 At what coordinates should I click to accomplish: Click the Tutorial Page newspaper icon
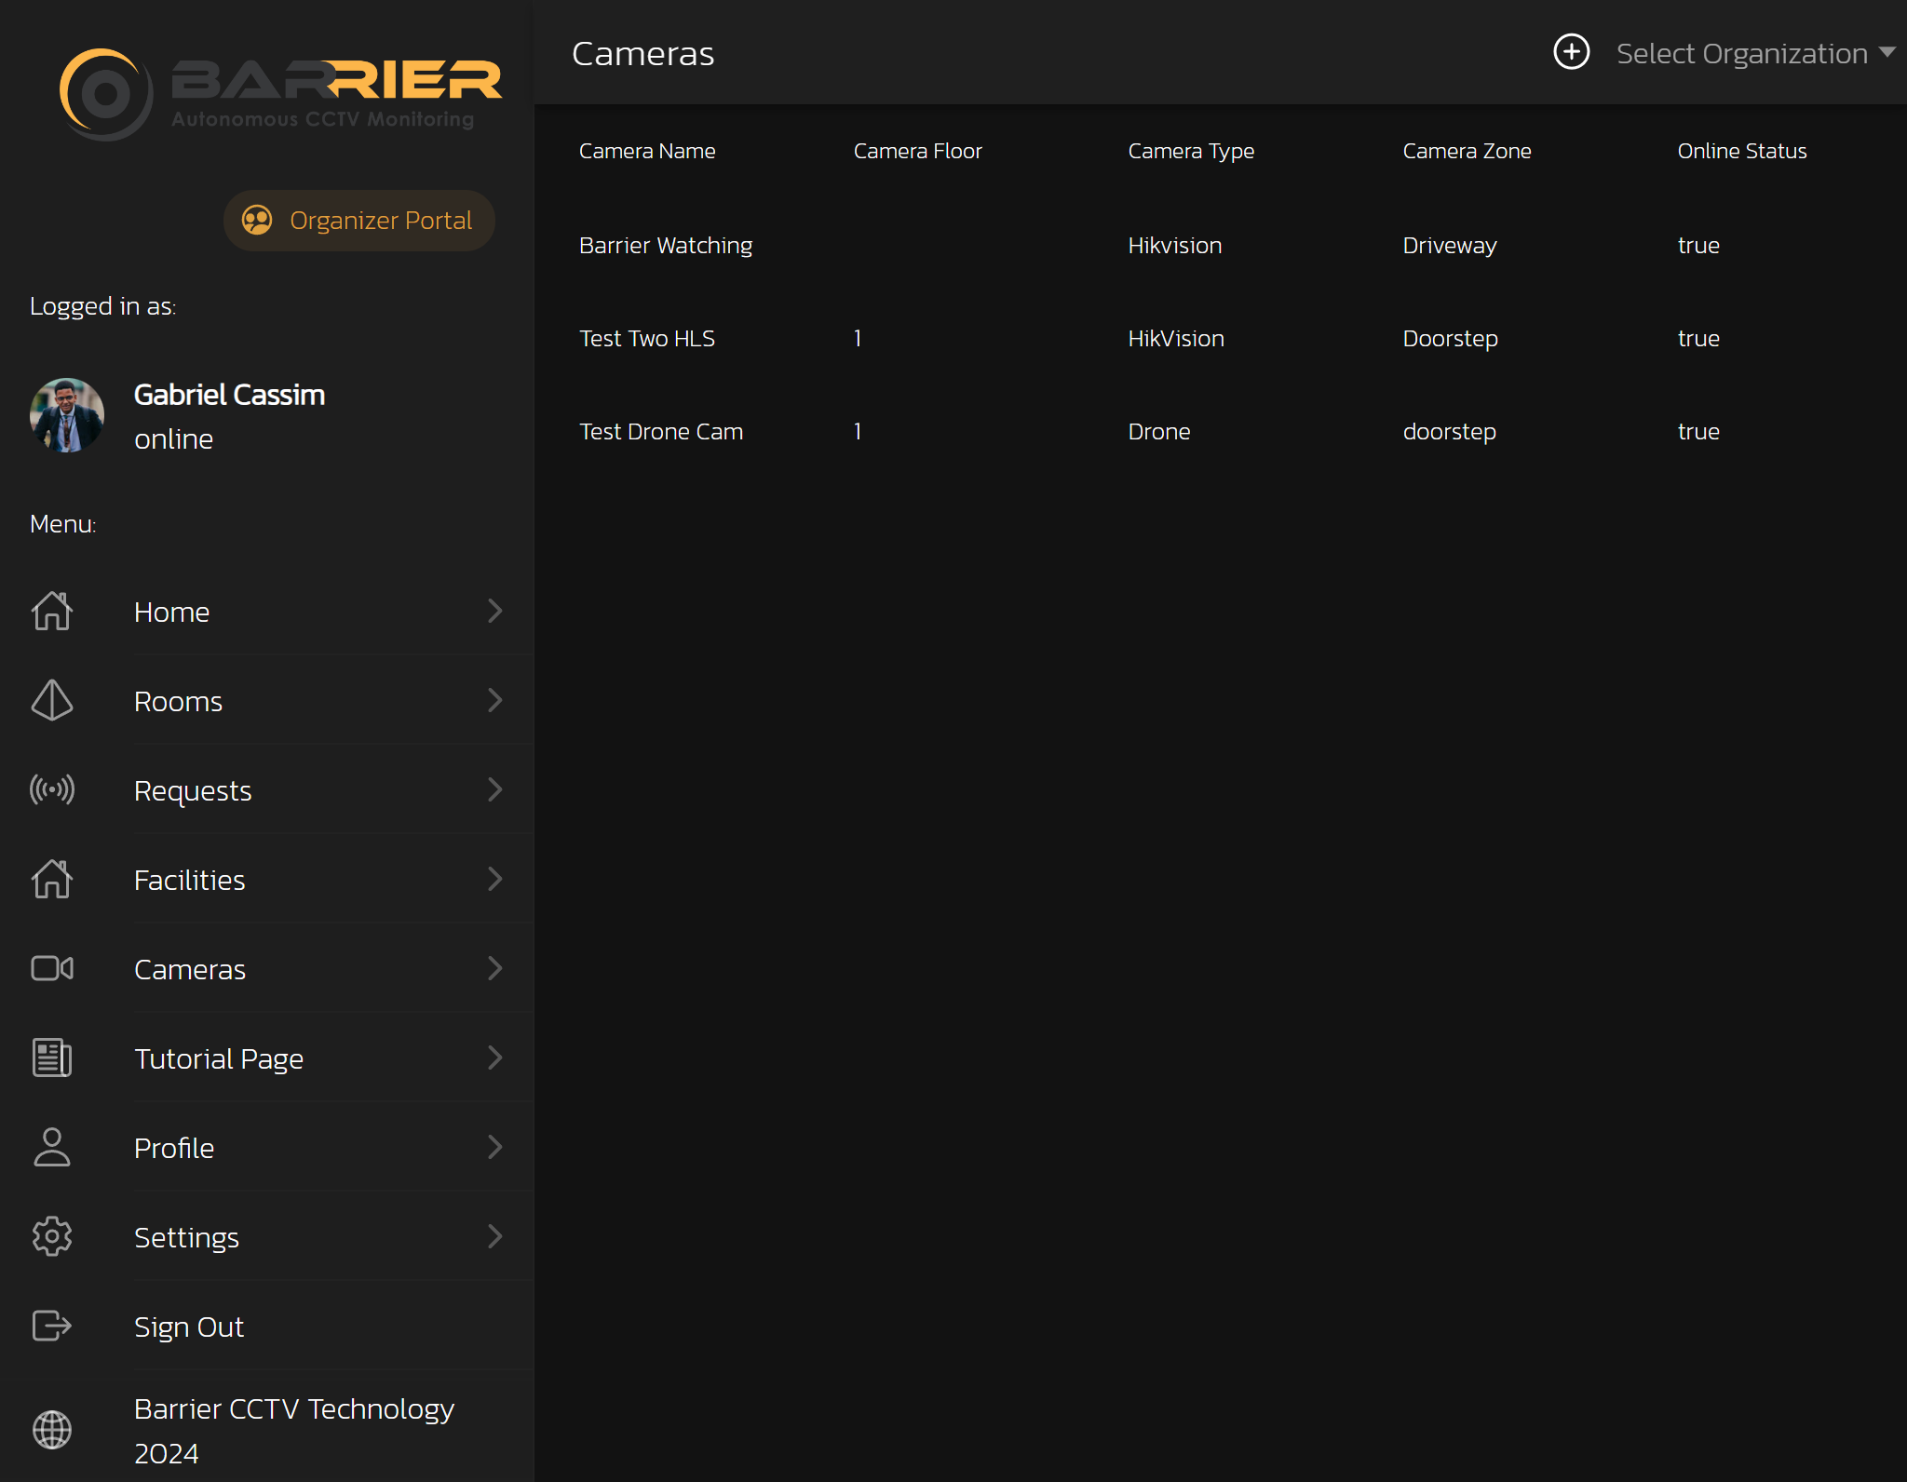[52, 1058]
